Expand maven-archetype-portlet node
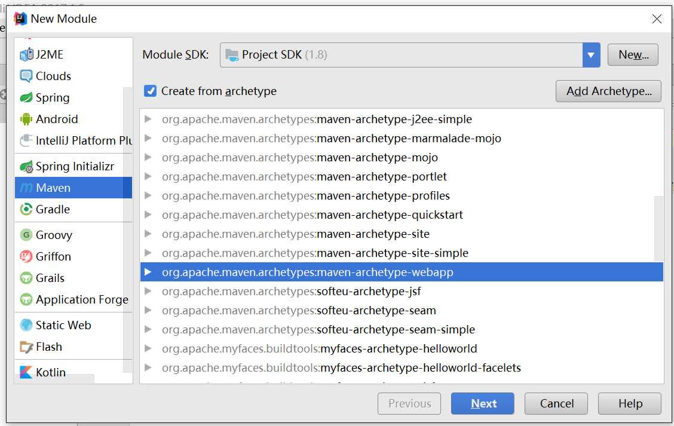 [148, 176]
